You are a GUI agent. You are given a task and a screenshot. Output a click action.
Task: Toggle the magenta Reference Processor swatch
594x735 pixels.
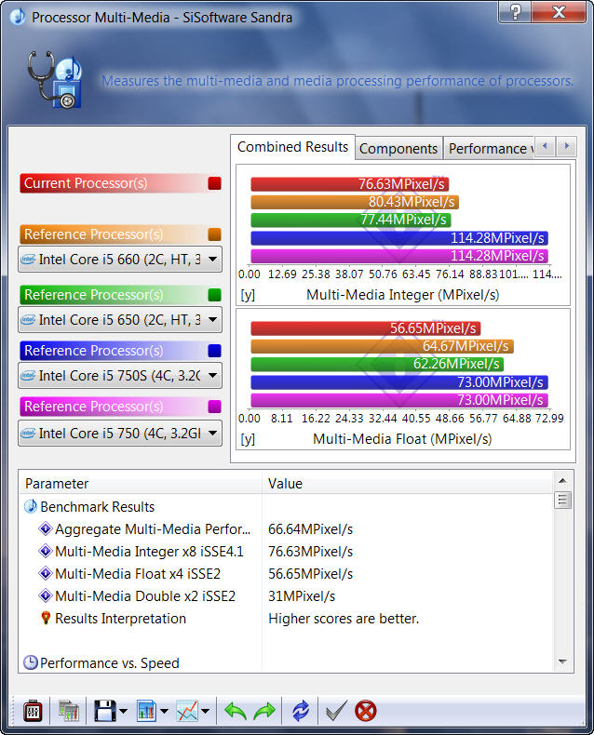[x=214, y=407]
